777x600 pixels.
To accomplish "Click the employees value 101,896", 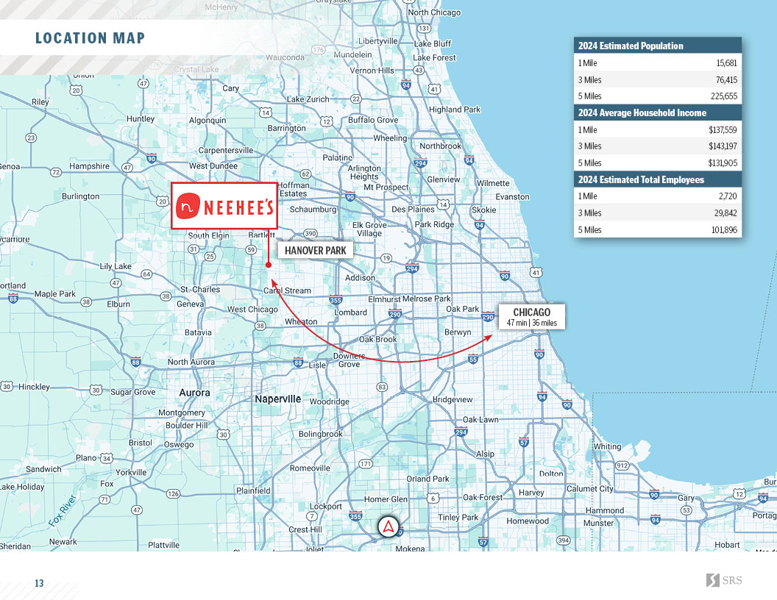I will (724, 229).
